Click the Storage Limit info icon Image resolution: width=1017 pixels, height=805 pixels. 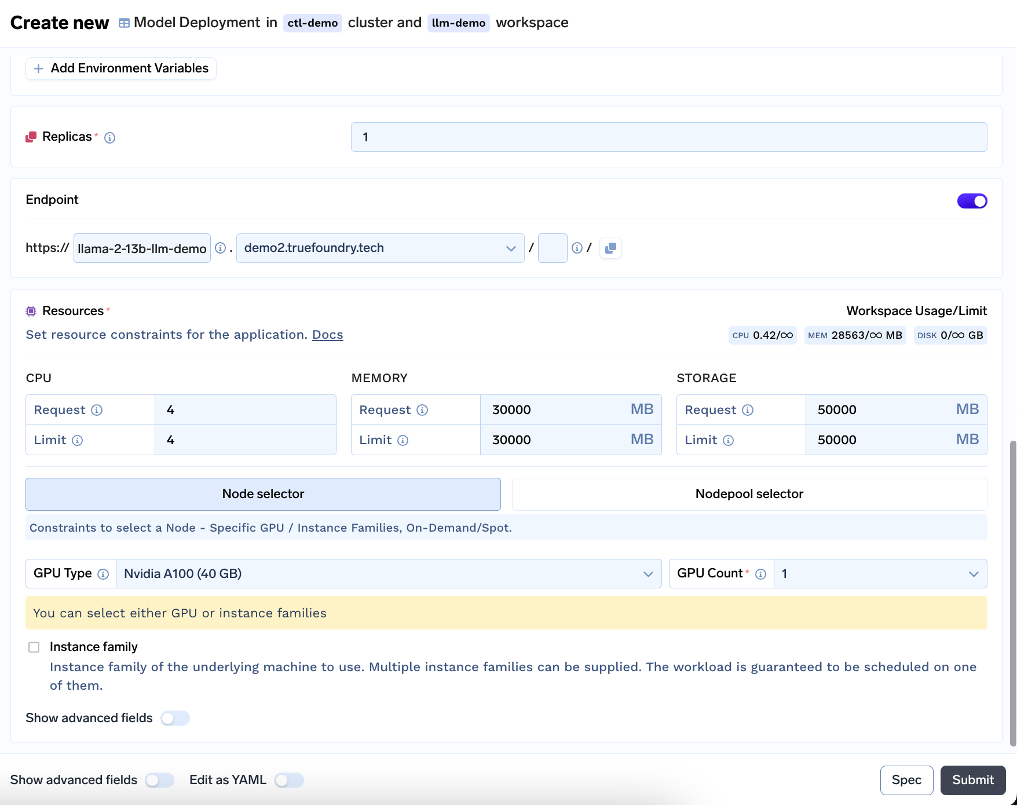coord(728,440)
